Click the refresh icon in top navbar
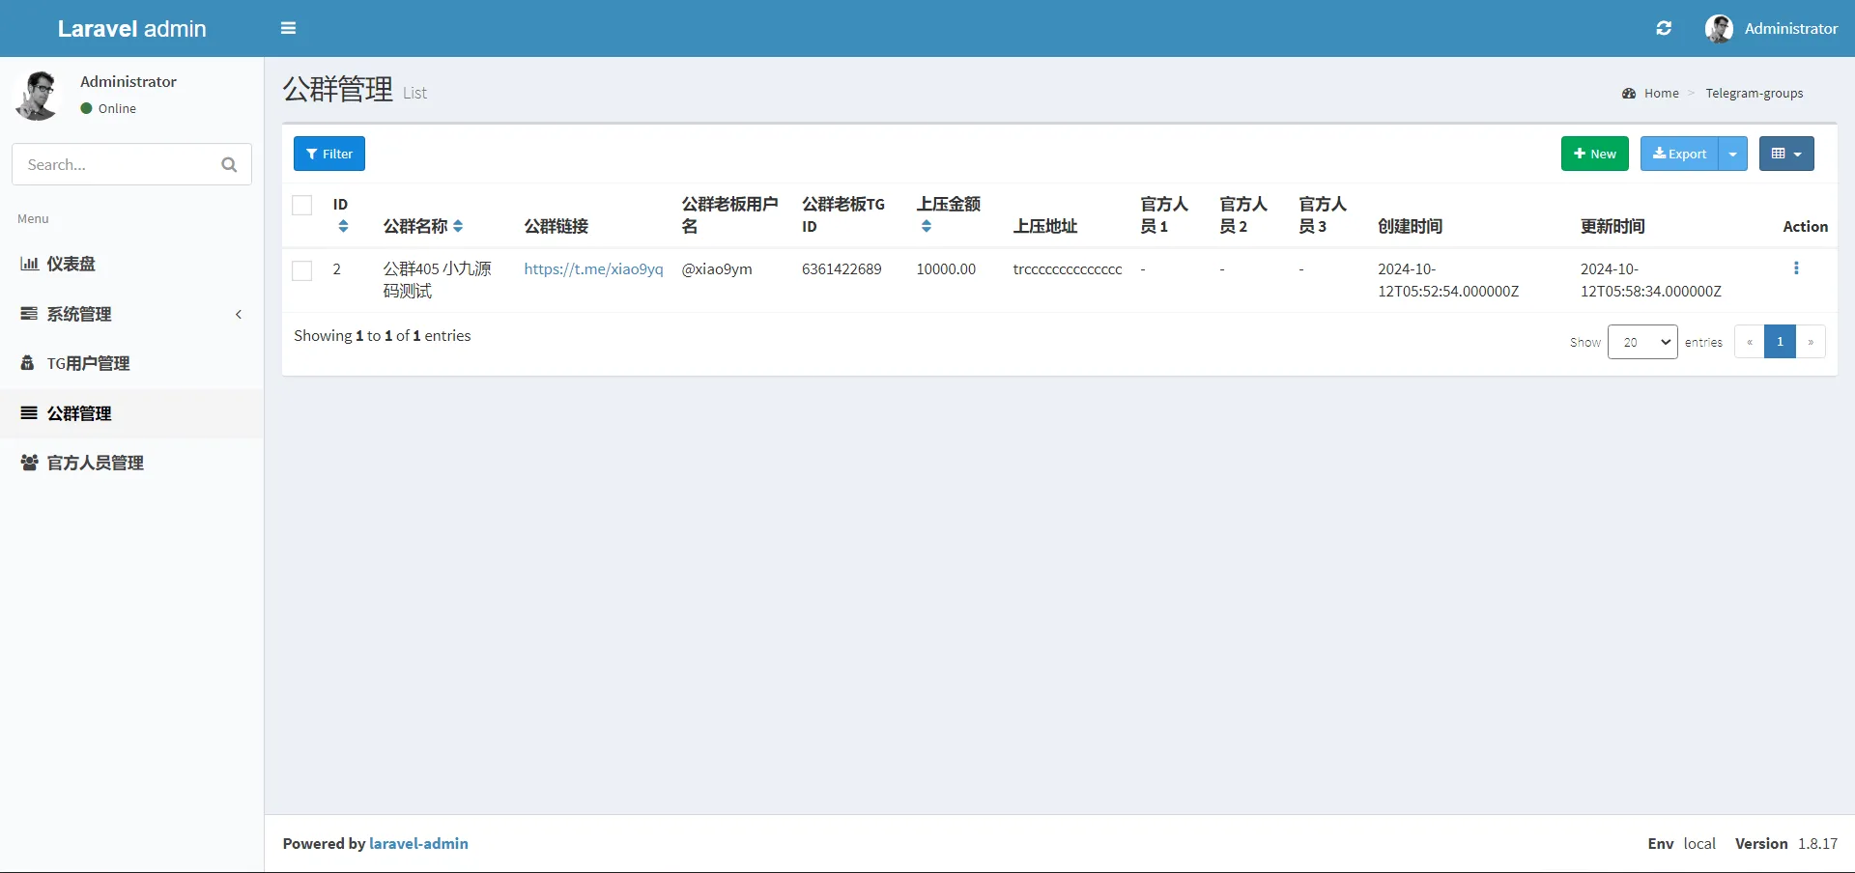The image size is (1855, 873). (x=1664, y=28)
